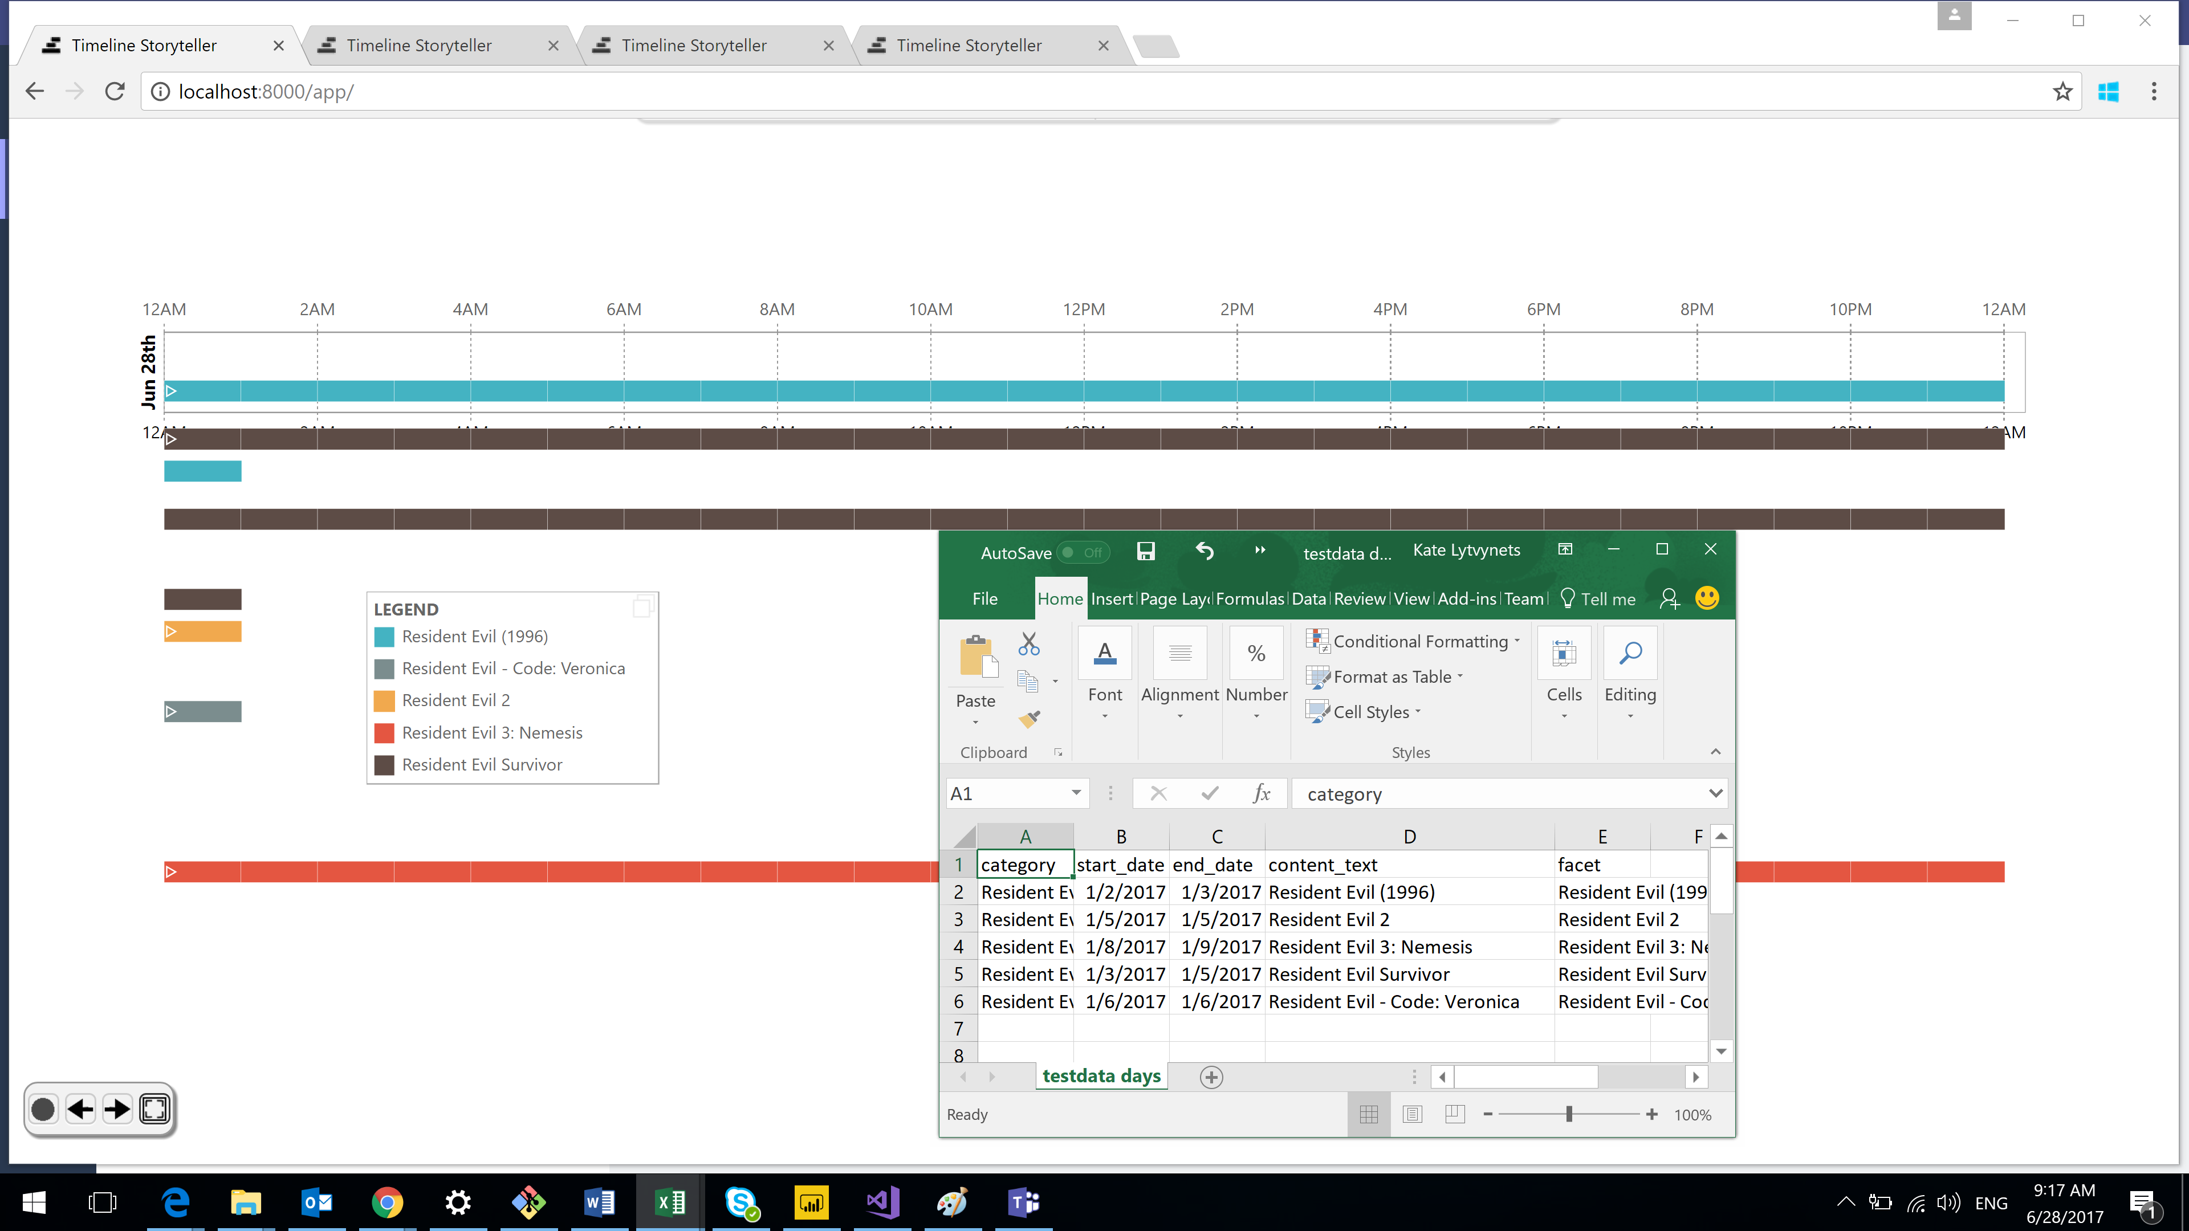The image size is (2189, 1231).
Task: Select the Format Painter brush icon
Action: (x=1028, y=720)
